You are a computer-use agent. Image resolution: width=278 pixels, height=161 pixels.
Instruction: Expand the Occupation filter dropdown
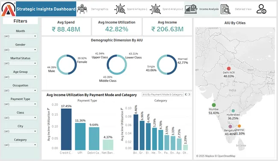click(21, 91)
